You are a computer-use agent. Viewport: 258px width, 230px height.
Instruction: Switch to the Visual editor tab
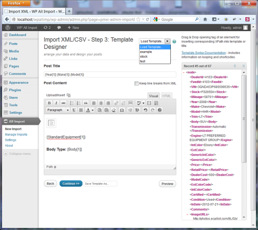(154, 96)
